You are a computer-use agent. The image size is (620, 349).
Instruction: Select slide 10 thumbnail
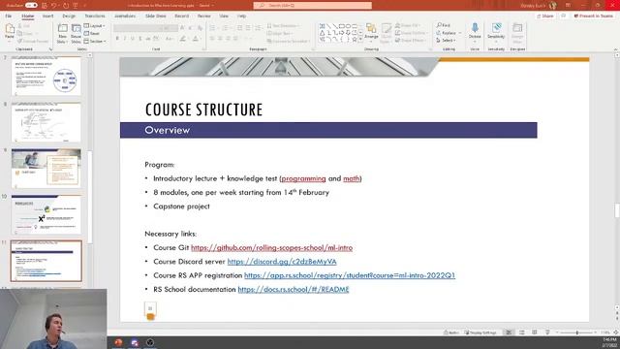[46, 214]
